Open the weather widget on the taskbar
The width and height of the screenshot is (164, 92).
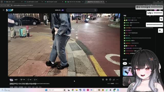coord(5,90)
